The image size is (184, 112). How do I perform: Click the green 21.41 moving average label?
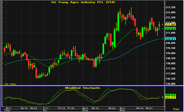[171, 29]
